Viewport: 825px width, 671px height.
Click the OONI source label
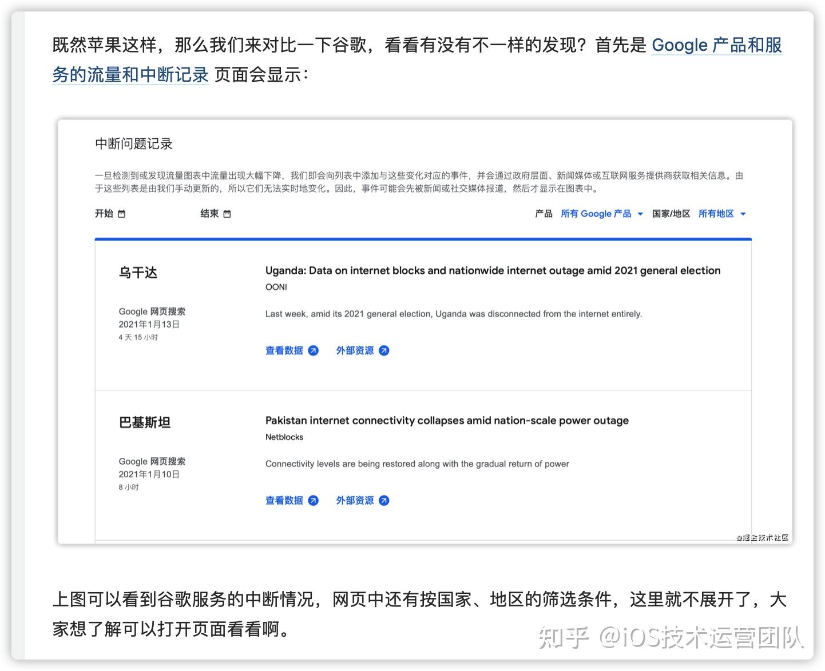276,287
